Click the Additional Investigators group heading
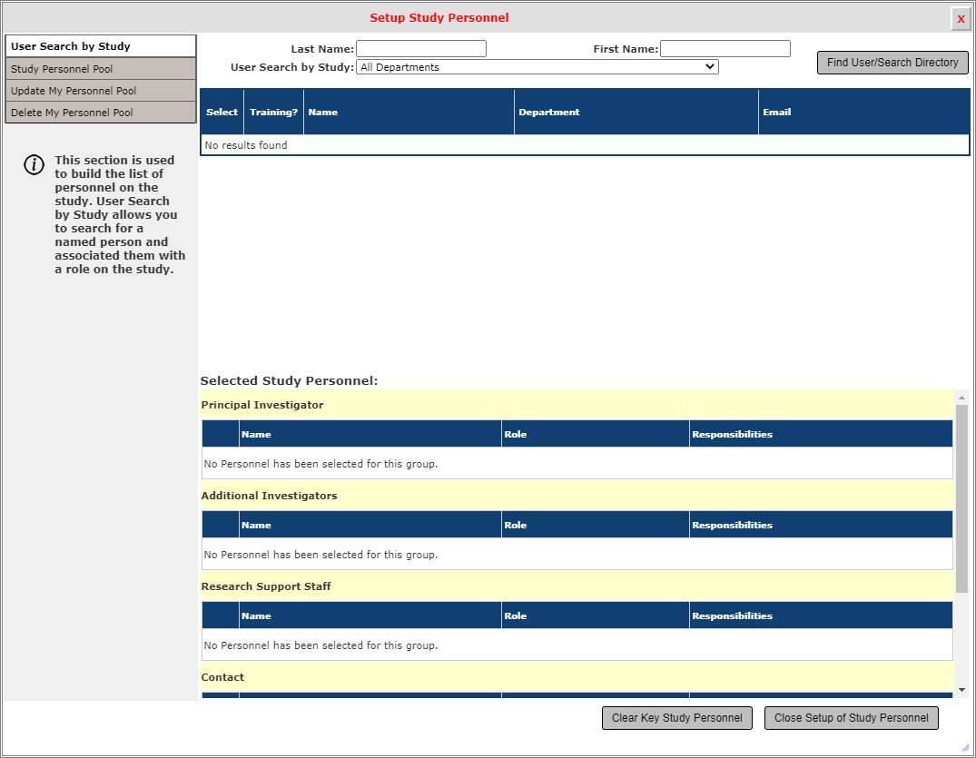This screenshot has height=758, width=976. 269,496
